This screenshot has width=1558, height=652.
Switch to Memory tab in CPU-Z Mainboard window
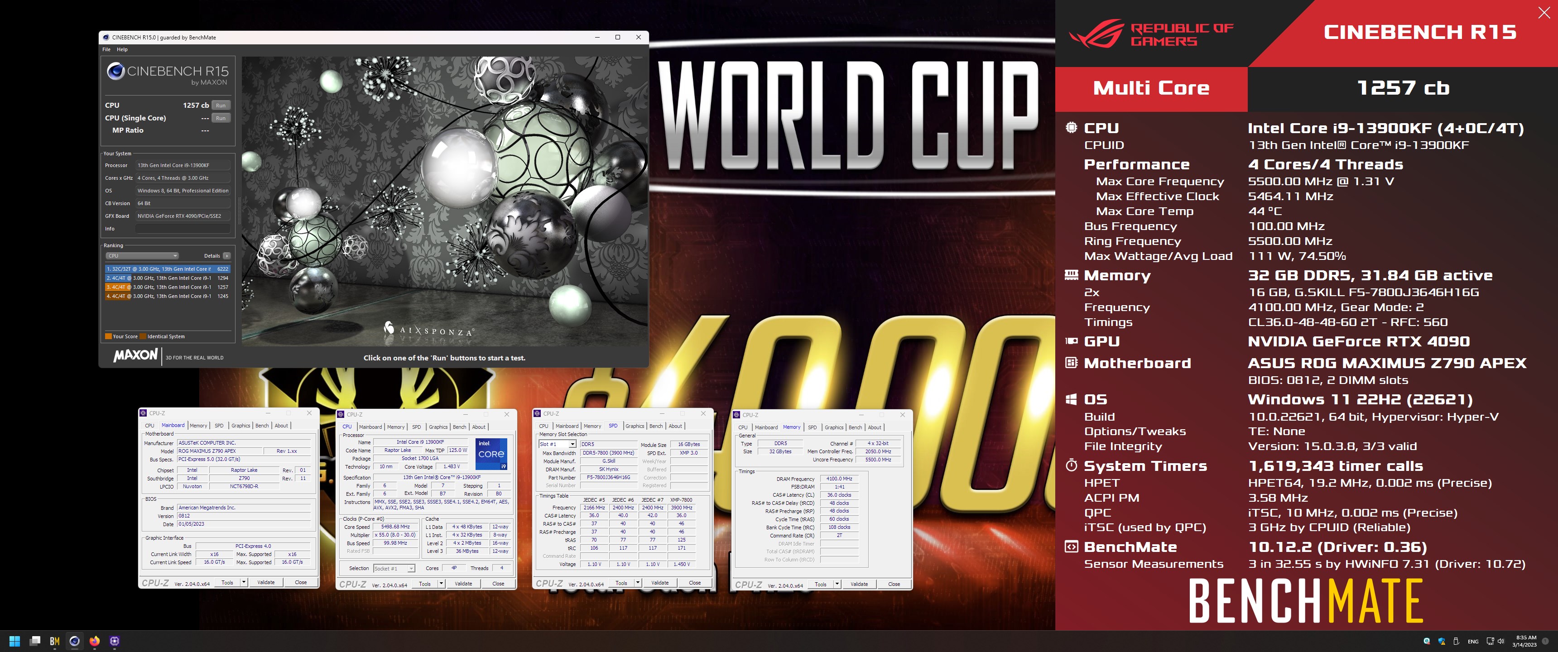pos(198,426)
